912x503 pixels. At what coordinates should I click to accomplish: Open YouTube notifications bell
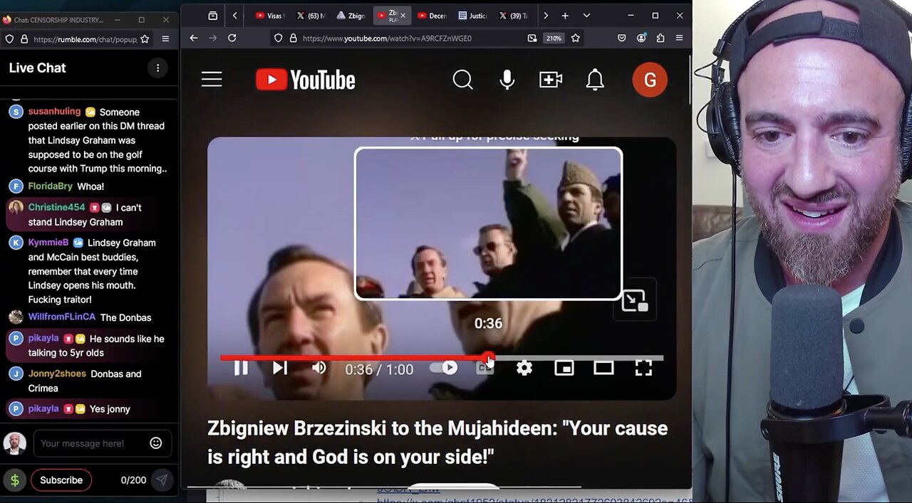click(x=595, y=80)
